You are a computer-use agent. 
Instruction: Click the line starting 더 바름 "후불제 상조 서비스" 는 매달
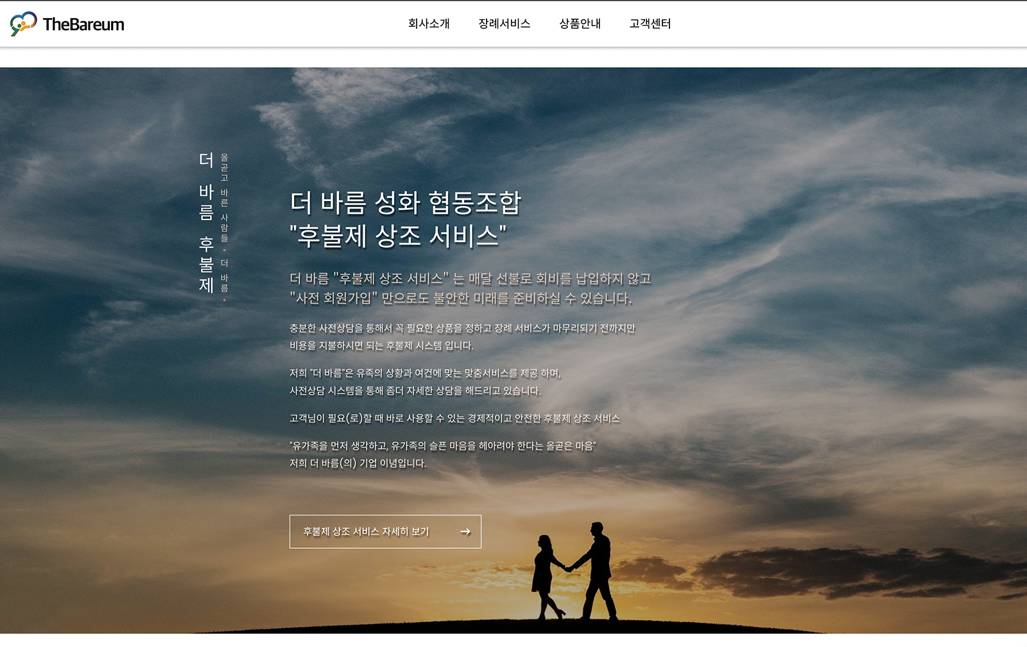tap(470, 279)
